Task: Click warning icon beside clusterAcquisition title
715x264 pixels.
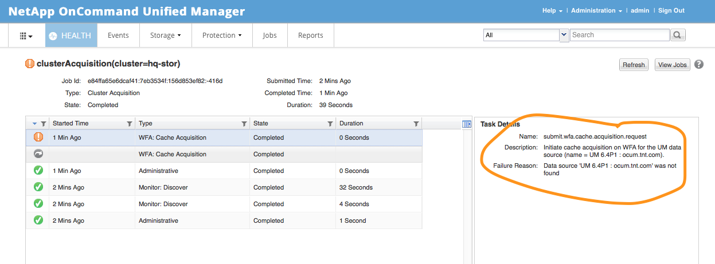Action: [30, 64]
